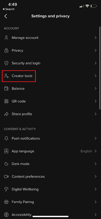This screenshot has width=101, height=219.
Task: Tap the Balance wallet icon
Action: pyautogui.click(x=6, y=89)
